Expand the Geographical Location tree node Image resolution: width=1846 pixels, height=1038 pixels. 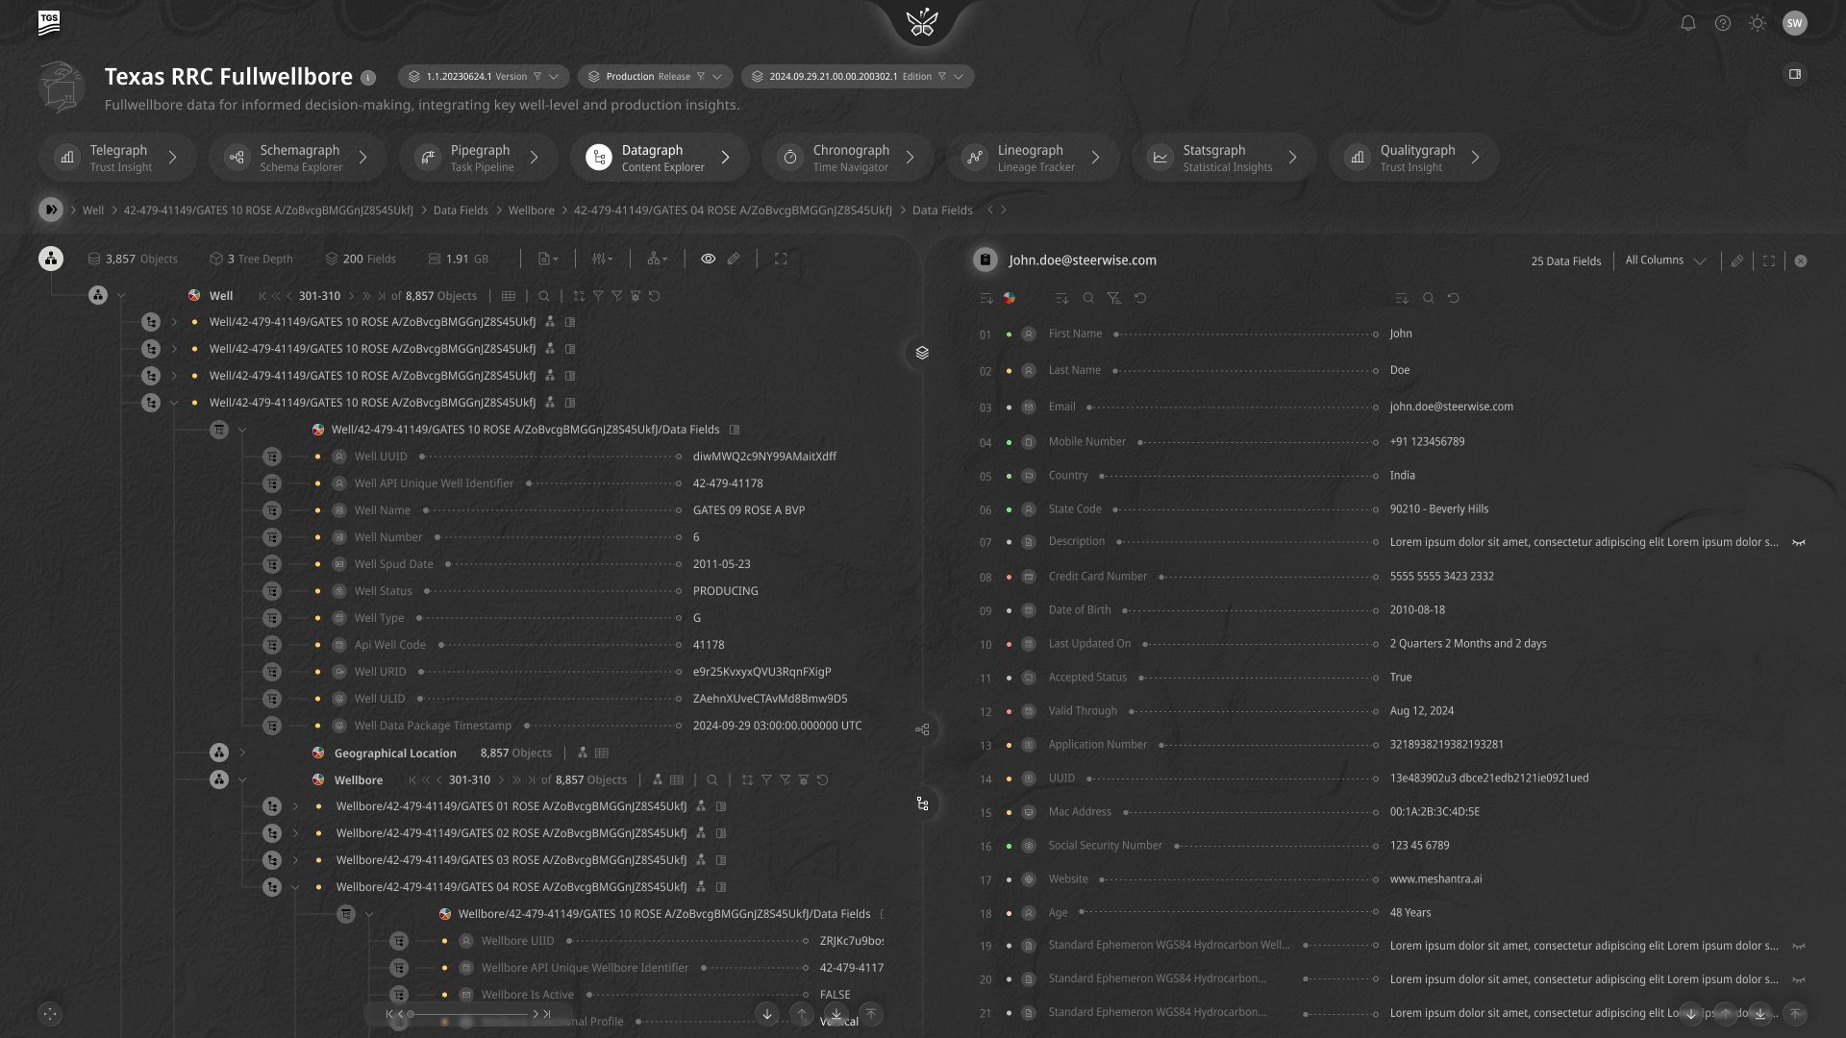[242, 753]
